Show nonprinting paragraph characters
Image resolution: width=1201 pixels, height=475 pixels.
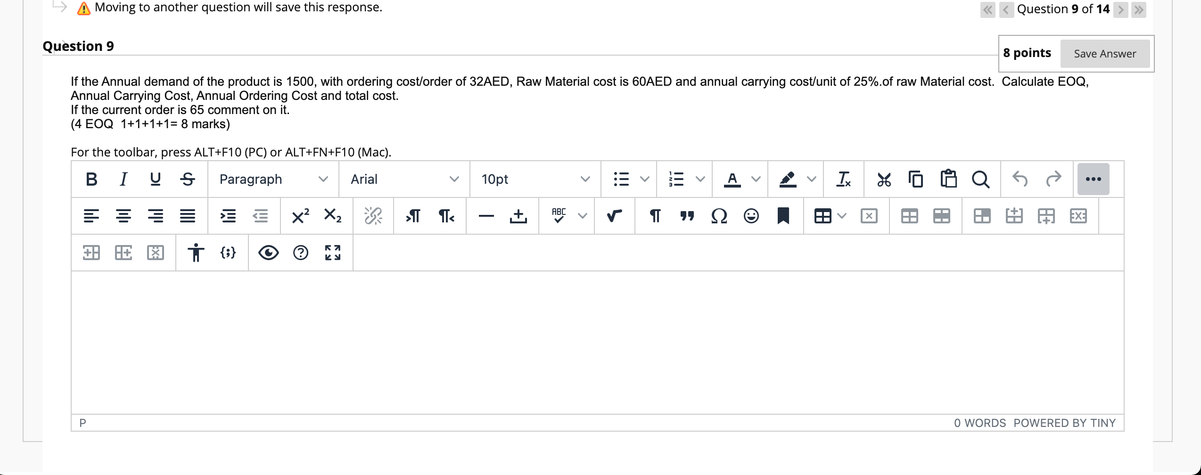(655, 216)
